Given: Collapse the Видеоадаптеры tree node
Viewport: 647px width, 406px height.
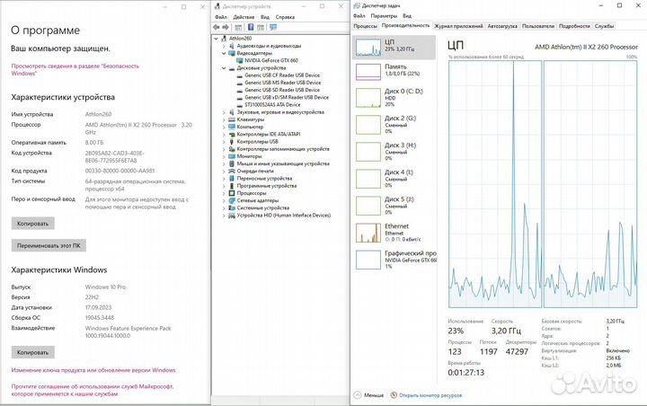Looking at the screenshot, I should pos(224,53).
